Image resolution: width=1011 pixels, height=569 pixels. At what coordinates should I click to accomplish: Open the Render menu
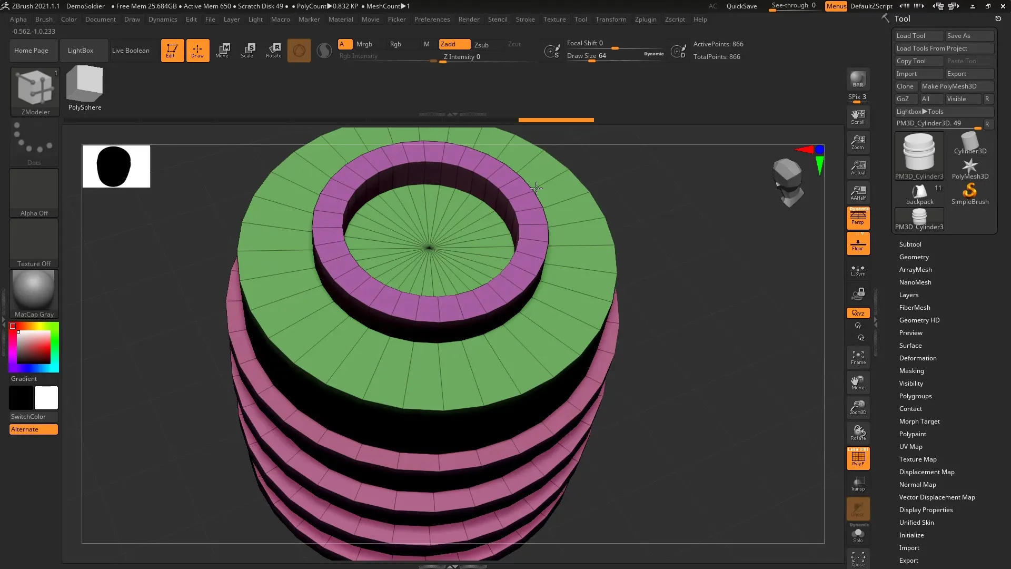469,19
